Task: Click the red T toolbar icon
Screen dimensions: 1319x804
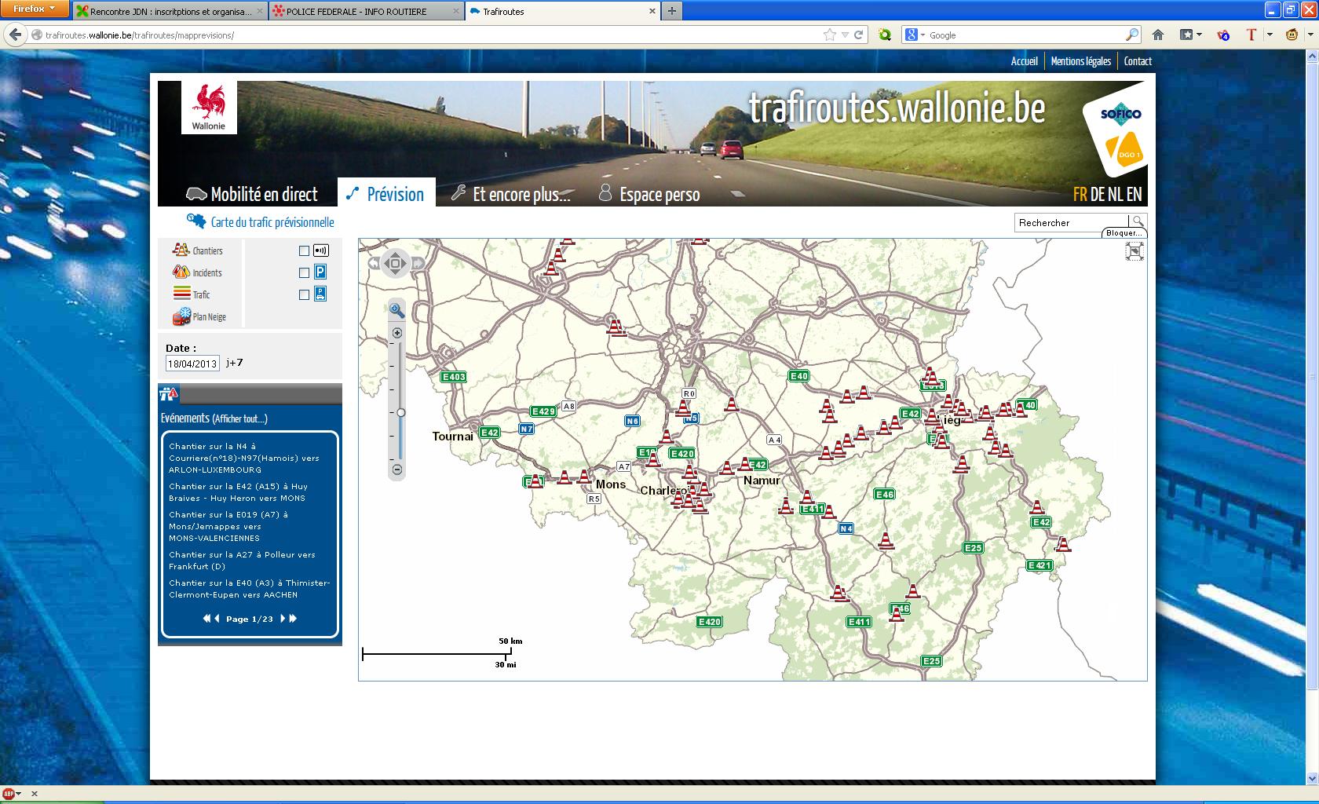Action: (1251, 35)
